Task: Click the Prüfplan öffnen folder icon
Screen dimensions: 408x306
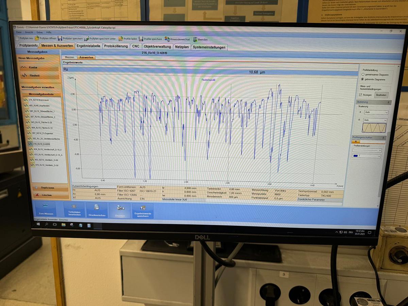Action: pyautogui.click(x=37, y=38)
